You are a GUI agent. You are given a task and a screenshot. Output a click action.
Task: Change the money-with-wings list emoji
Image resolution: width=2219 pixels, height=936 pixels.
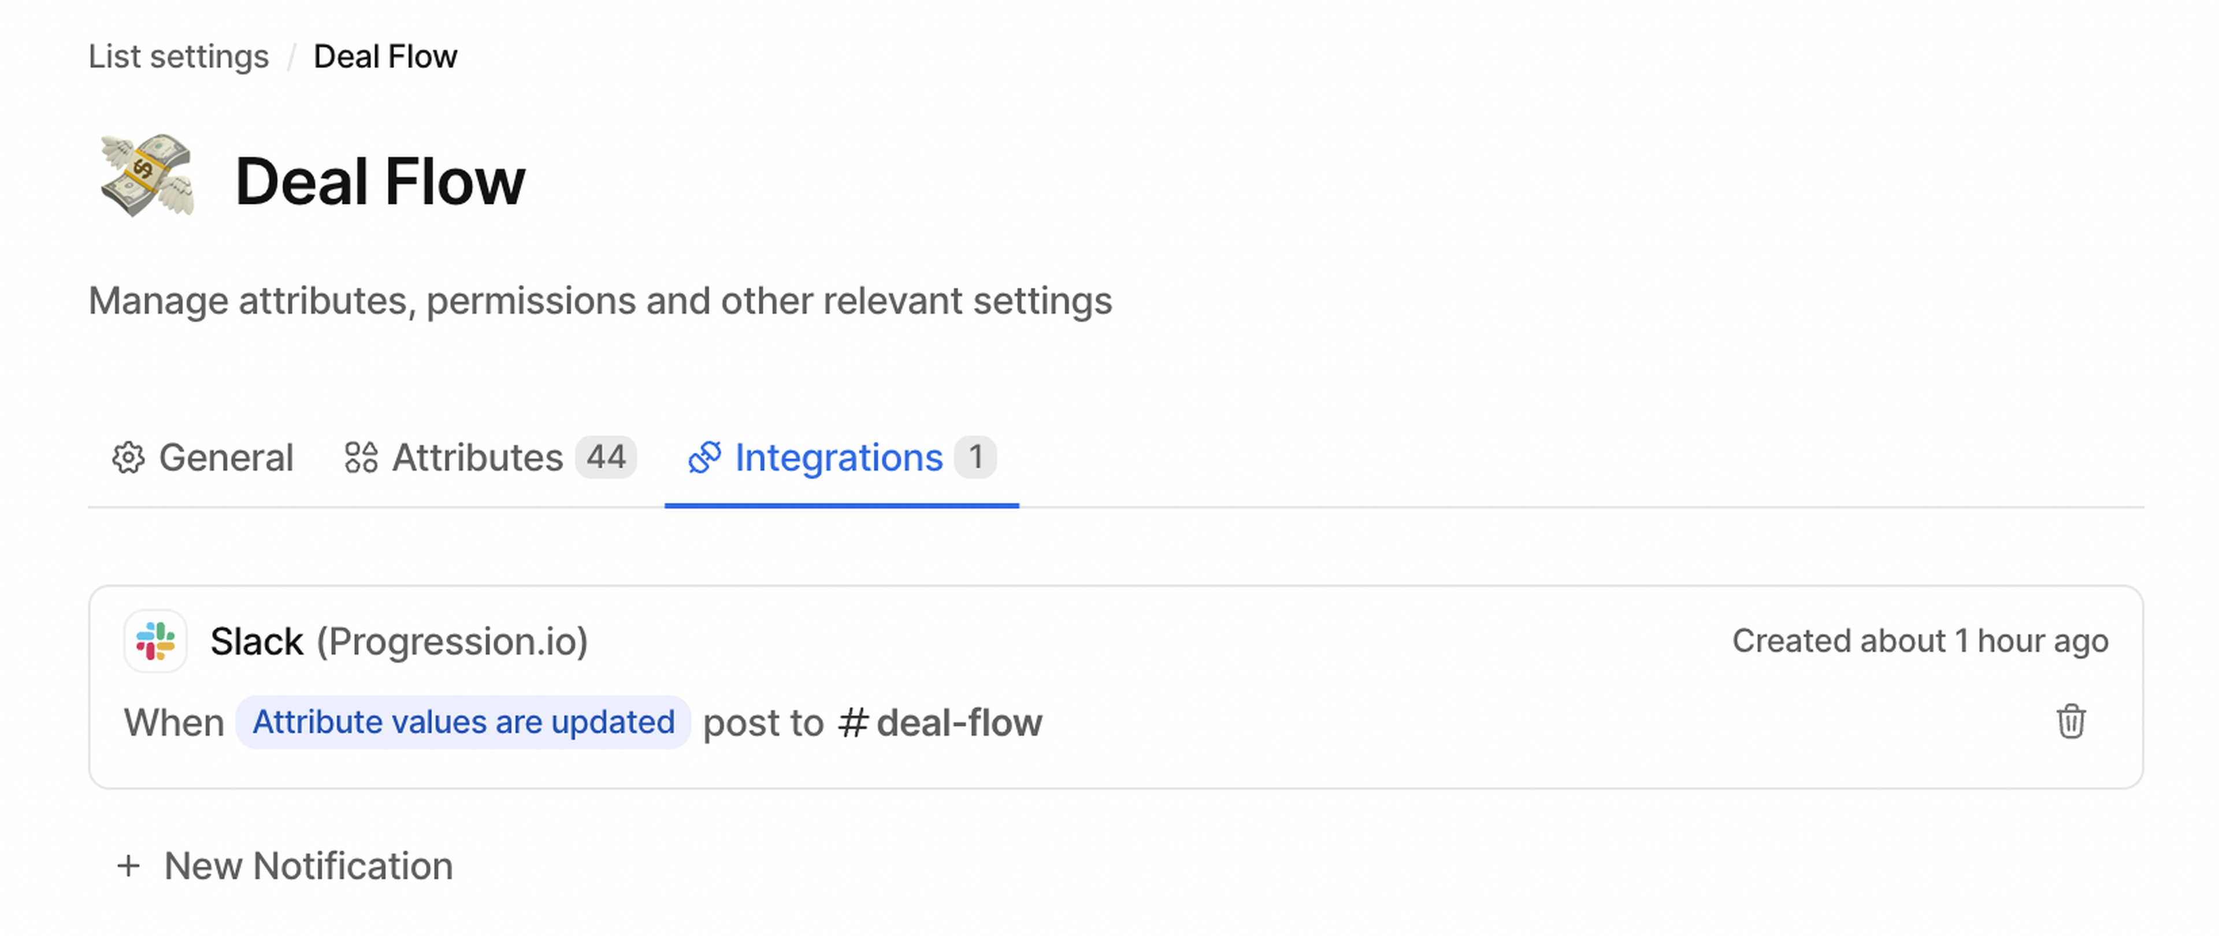[x=146, y=176]
